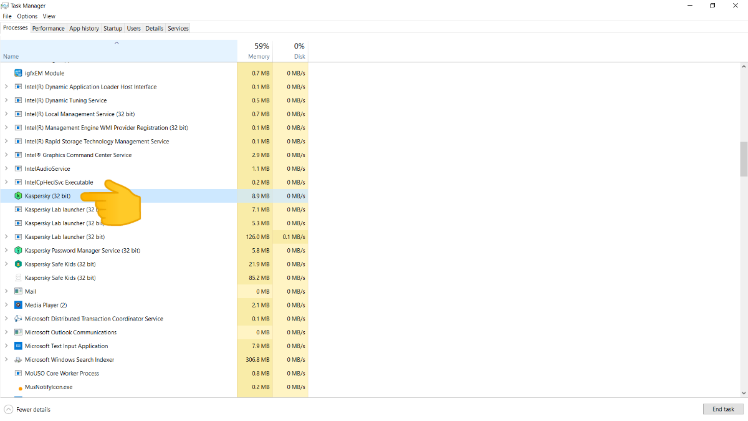Click the IntelAudioService process icon
The image size is (748, 421).
point(18,168)
